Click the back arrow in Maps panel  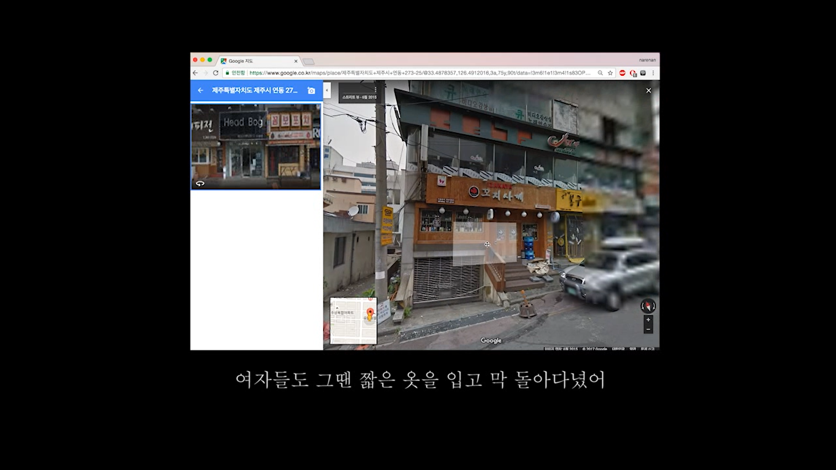point(200,91)
